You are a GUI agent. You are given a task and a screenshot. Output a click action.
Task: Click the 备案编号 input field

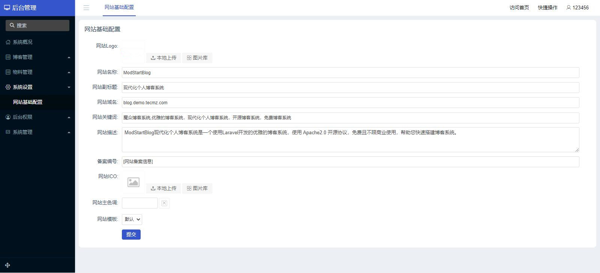point(351,162)
